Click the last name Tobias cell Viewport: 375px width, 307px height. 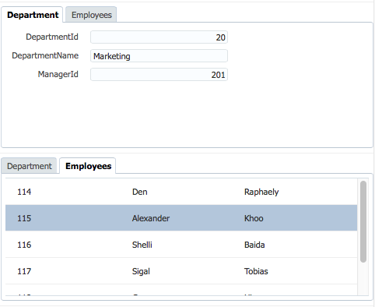click(256, 271)
